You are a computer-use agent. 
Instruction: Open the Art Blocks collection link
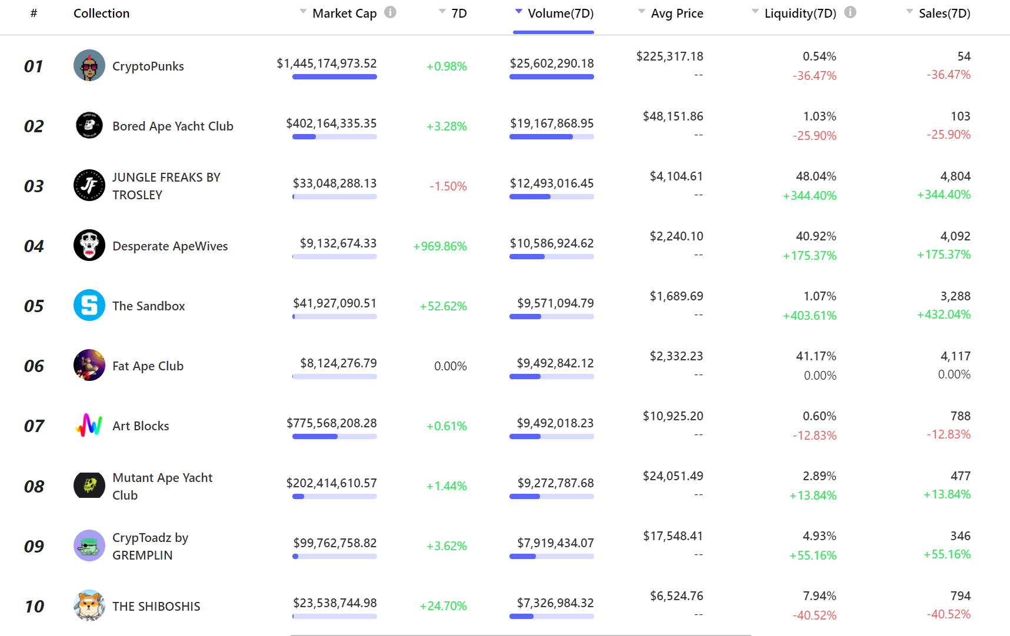pos(141,426)
